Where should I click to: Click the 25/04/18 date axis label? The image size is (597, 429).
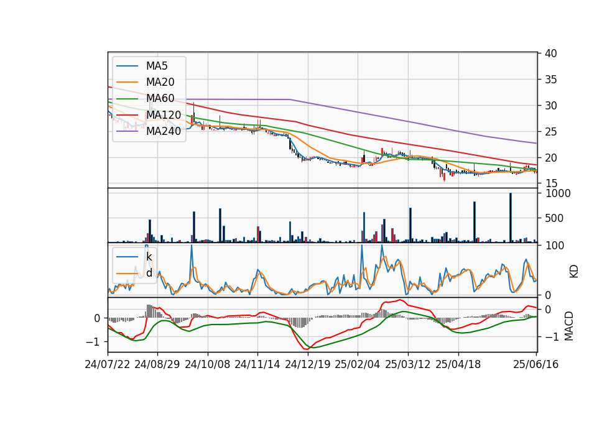(x=458, y=364)
